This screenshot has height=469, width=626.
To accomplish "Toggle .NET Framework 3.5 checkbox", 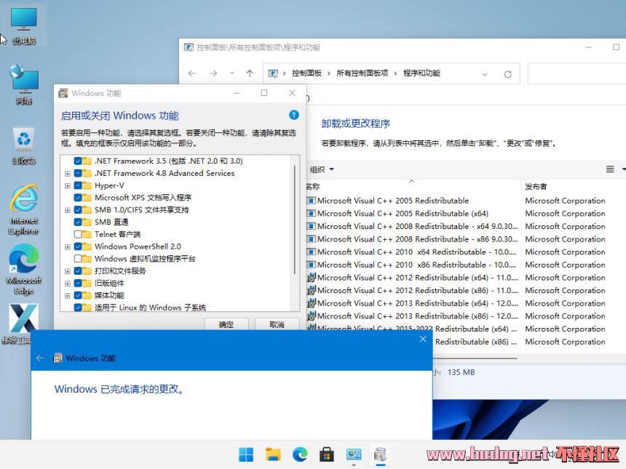I will pos(78,161).
